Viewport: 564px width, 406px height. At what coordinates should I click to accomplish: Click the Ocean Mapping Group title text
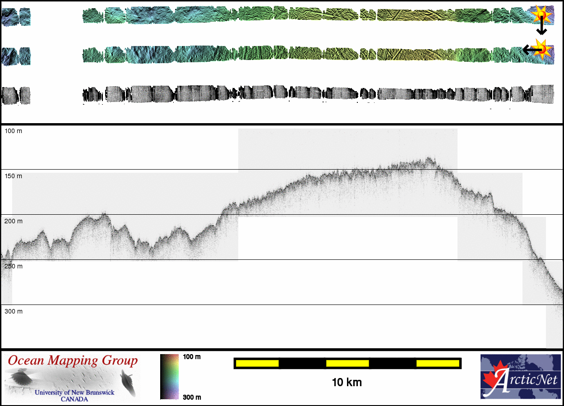click(x=72, y=361)
